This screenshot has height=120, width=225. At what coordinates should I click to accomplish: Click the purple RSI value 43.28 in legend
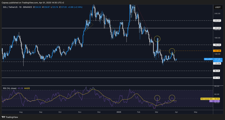(20, 88)
